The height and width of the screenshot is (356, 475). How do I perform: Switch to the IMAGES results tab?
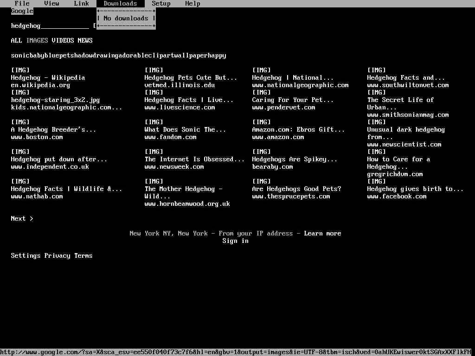tap(37, 41)
